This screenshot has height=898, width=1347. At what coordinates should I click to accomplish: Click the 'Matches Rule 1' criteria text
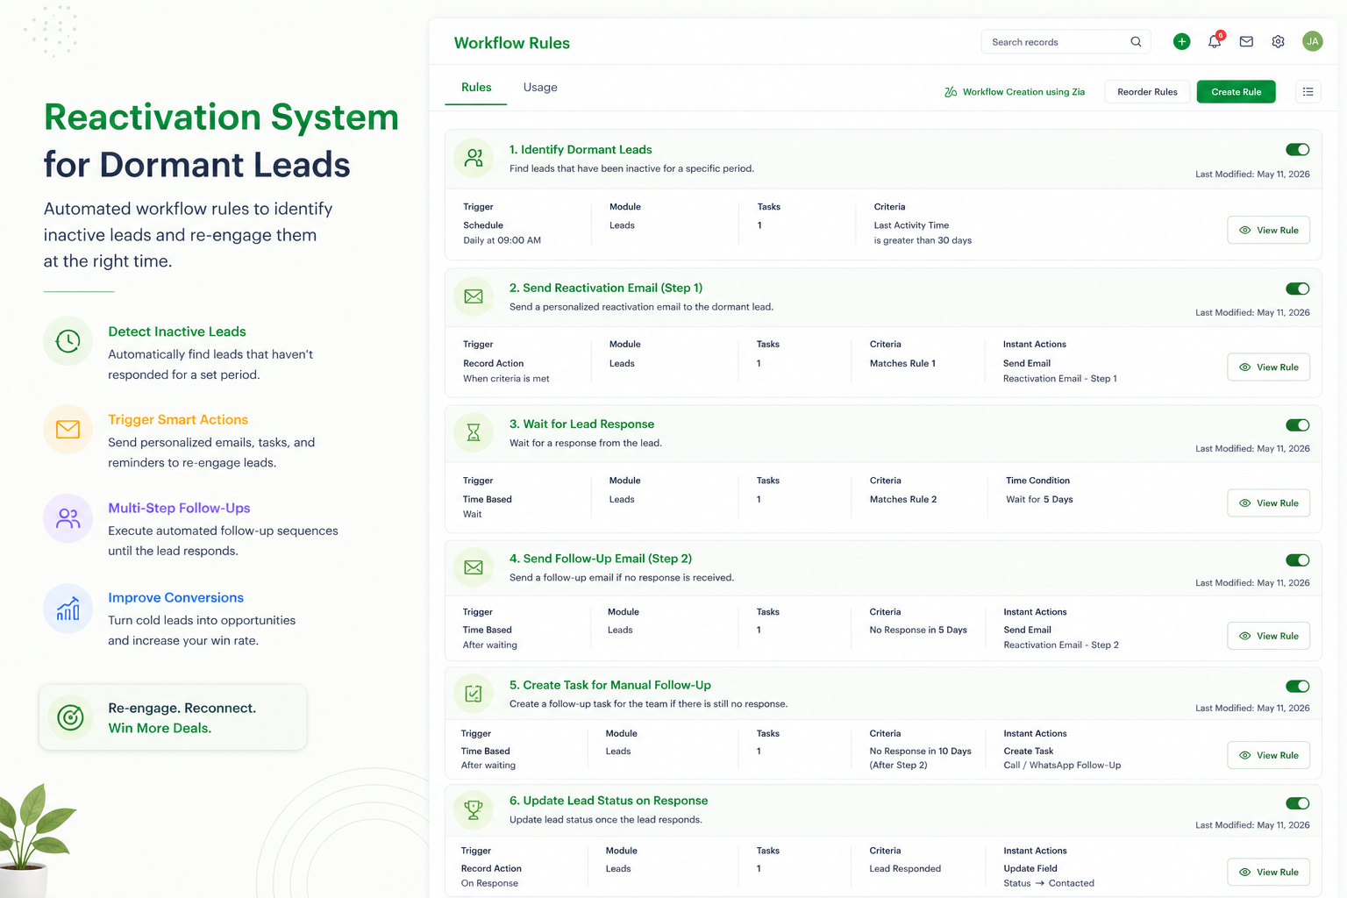pyautogui.click(x=902, y=364)
